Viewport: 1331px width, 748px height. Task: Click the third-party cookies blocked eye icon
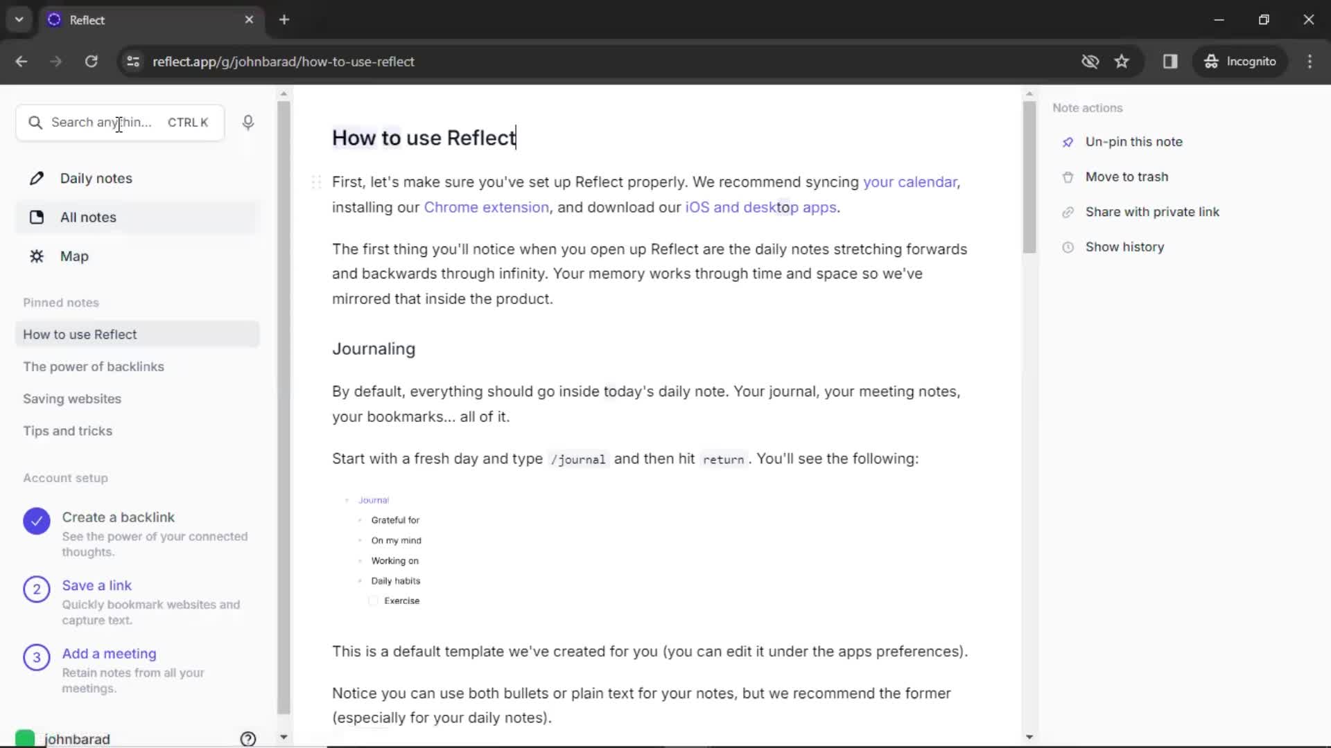click(1090, 62)
